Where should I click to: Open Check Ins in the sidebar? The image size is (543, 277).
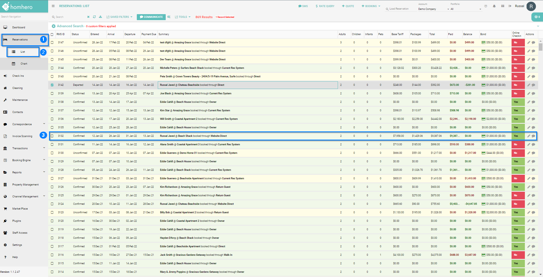[x=18, y=76]
